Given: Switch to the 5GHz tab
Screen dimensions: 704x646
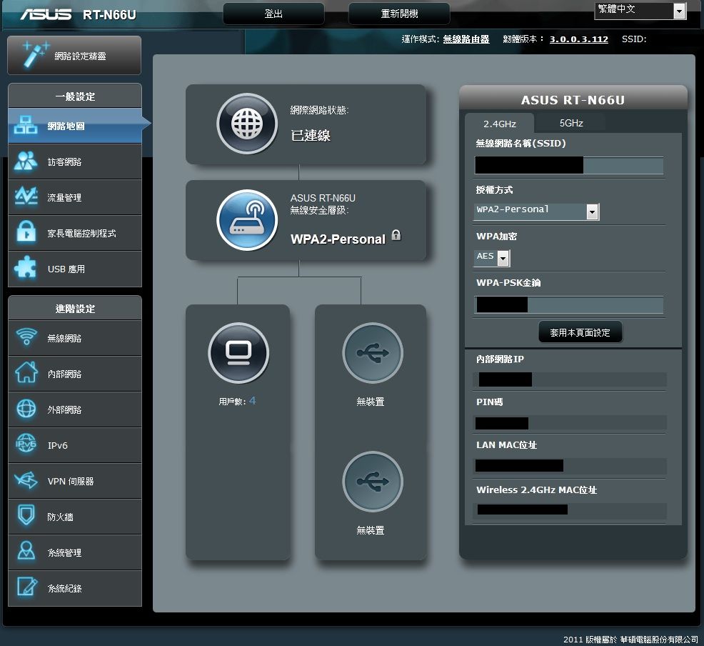Looking at the screenshot, I should (x=571, y=123).
